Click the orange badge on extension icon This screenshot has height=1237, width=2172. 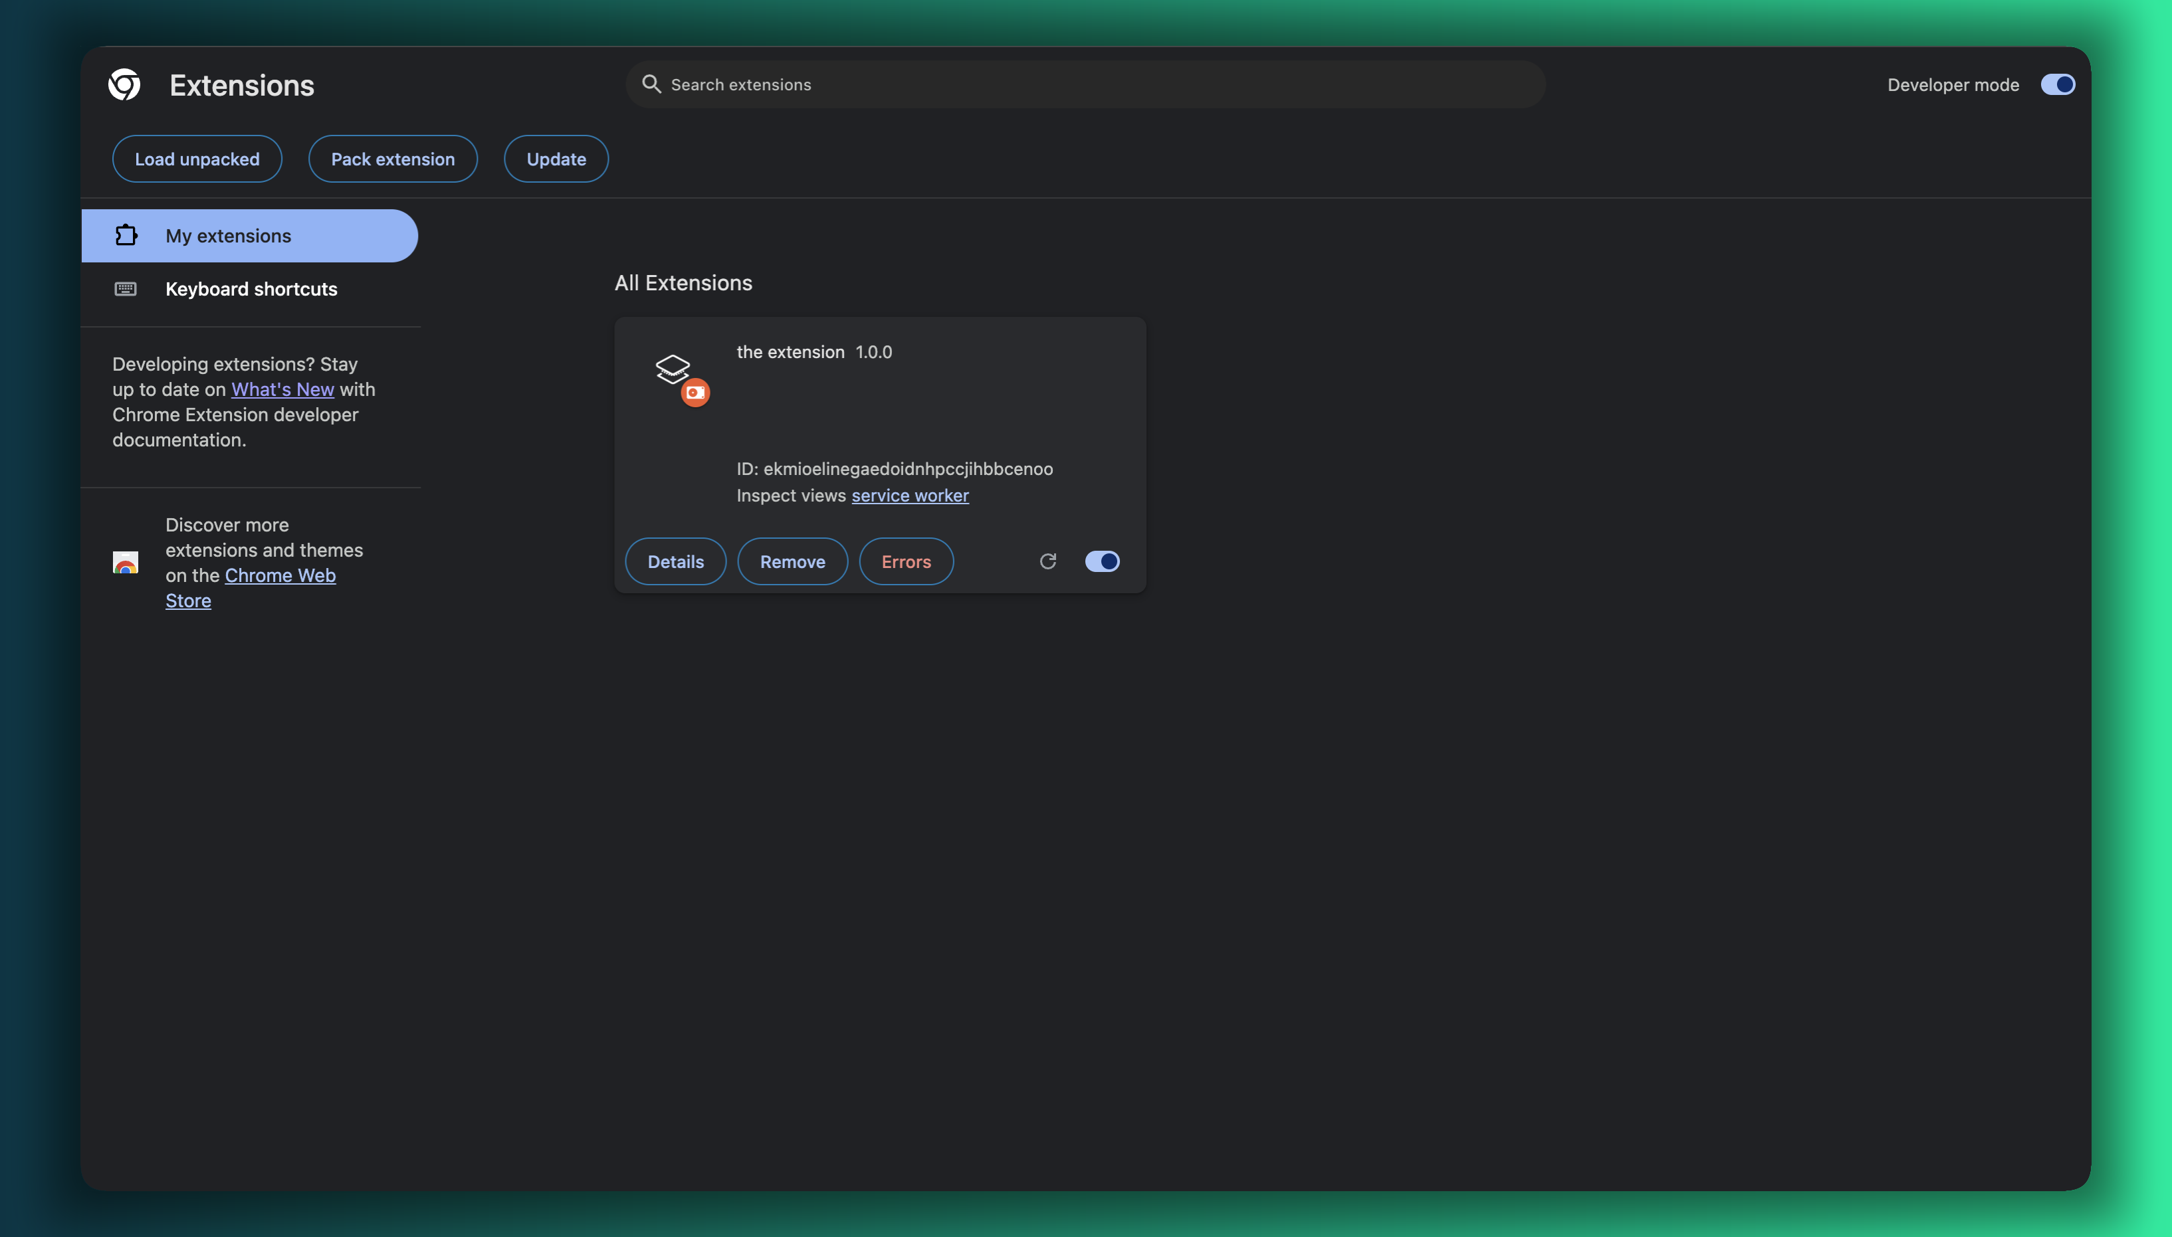point(695,393)
